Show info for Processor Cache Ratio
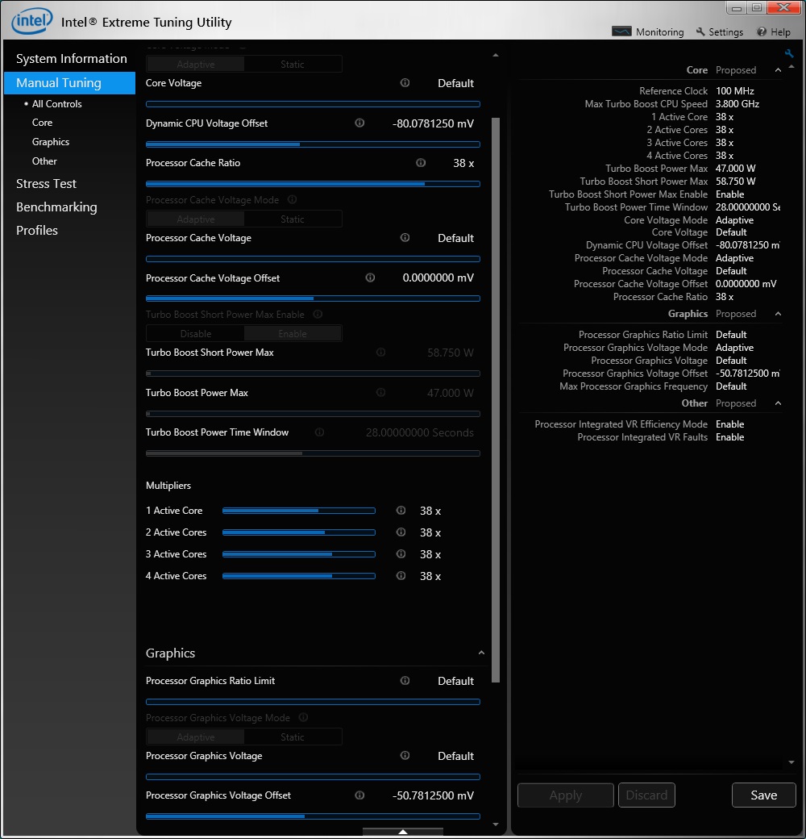The width and height of the screenshot is (806, 839). (x=422, y=163)
